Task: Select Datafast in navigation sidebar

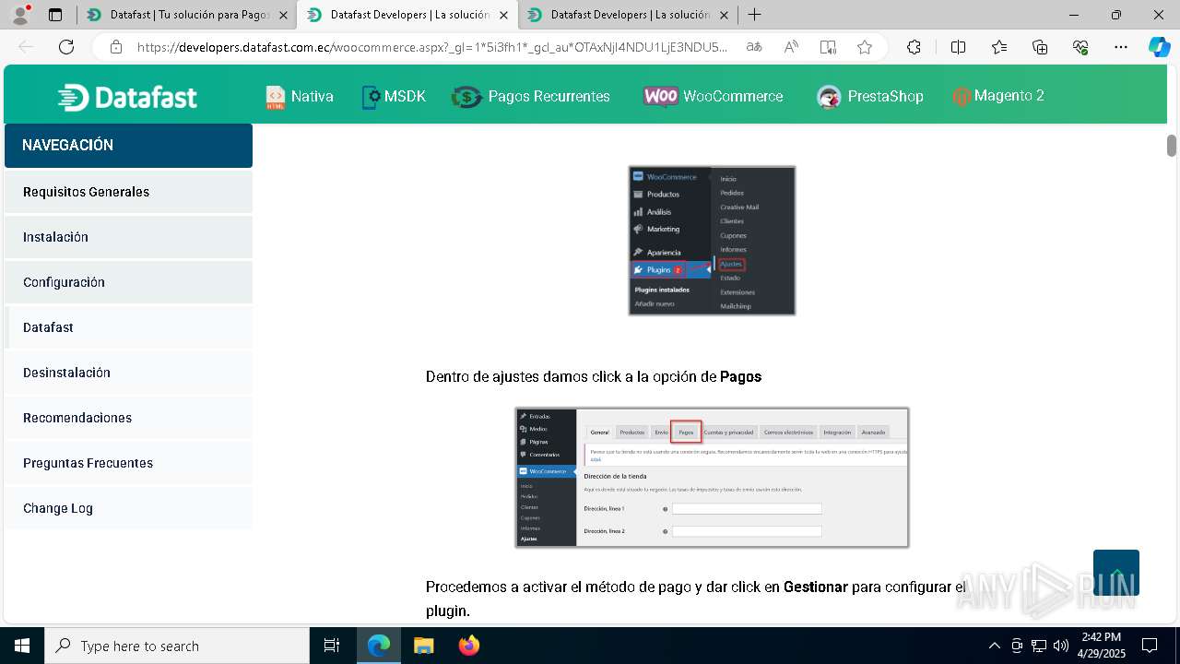Action: pyautogui.click(x=128, y=327)
